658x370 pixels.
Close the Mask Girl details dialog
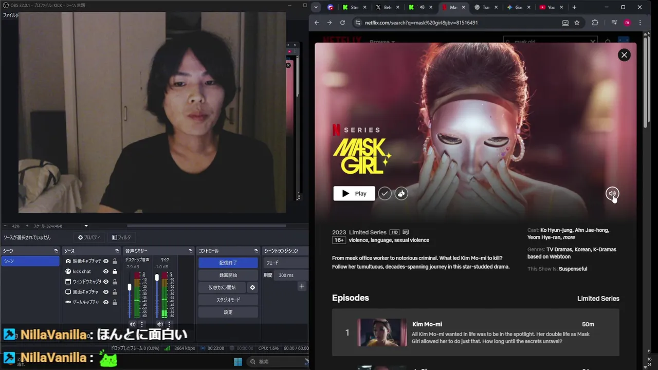pyautogui.click(x=624, y=55)
